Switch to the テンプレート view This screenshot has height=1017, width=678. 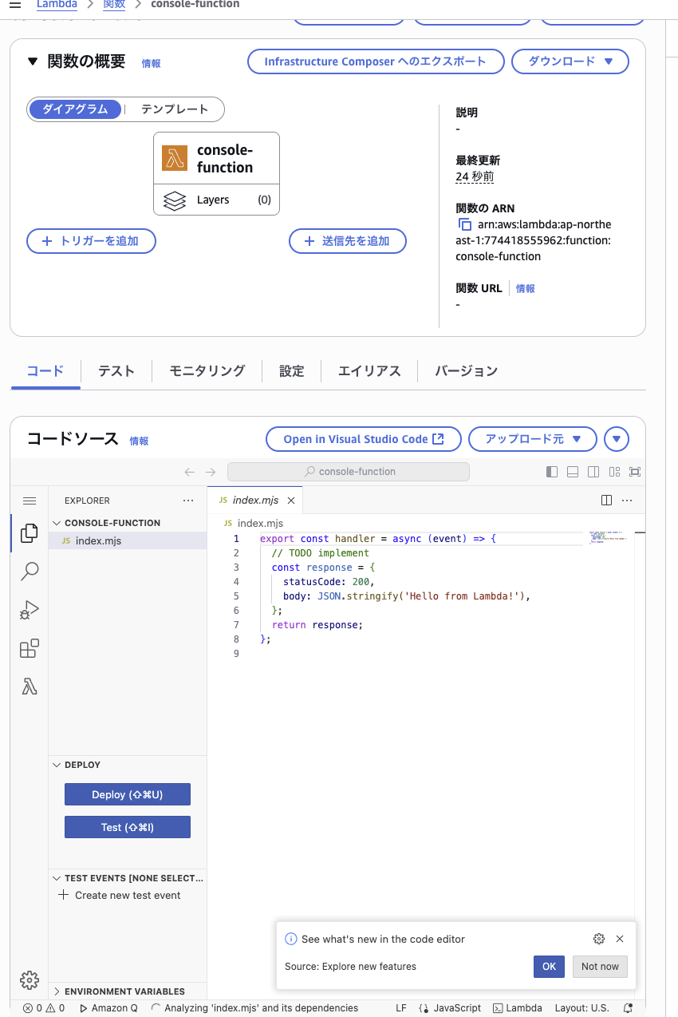(175, 109)
